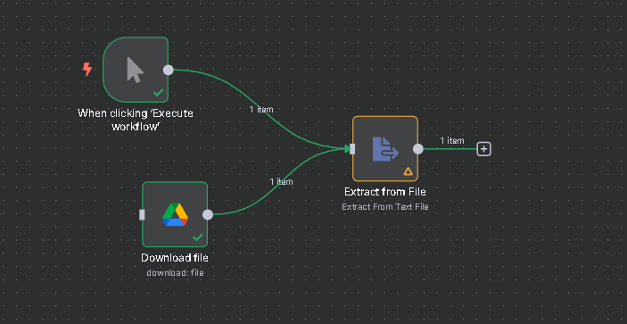Click the green checkmark on the trigger node
Viewport: 627px width, 324px height.
point(159,93)
